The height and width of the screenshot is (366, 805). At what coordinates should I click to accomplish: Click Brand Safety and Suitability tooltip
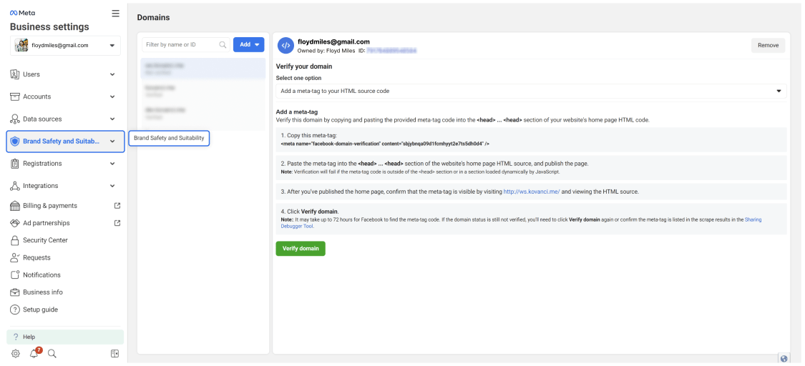click(169, 138)
